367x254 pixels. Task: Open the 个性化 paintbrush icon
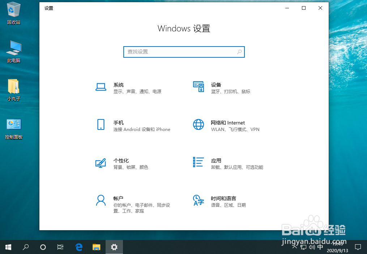point(101,163)
